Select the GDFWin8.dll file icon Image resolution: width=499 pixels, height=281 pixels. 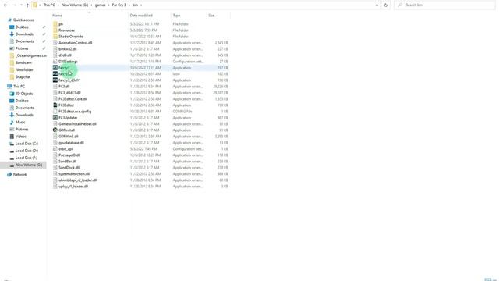[x=55, y=137]
